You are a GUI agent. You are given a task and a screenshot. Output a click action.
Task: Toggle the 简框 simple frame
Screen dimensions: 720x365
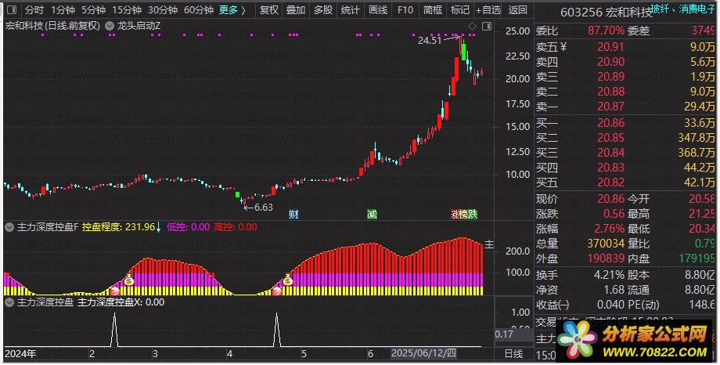[x=433, y=9]
